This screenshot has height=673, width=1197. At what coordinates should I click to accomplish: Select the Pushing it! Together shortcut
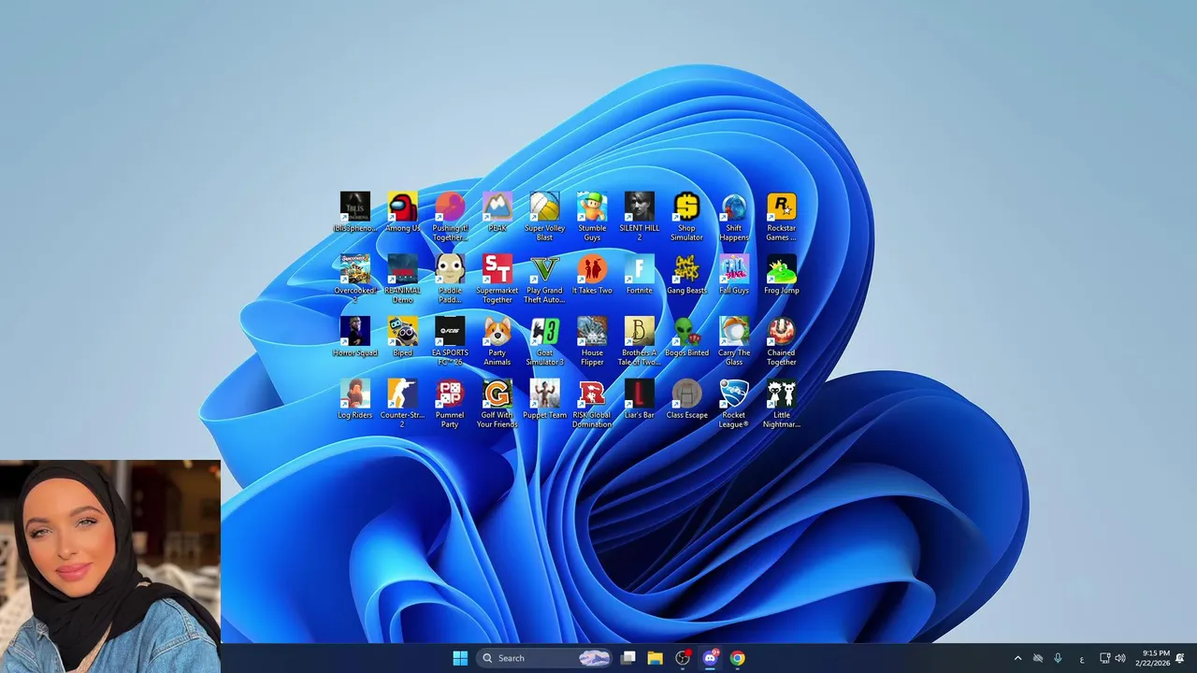coord(450,217)
